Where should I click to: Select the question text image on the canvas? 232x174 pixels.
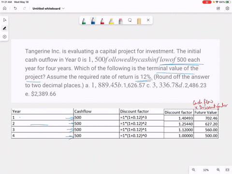coord(116,71)
